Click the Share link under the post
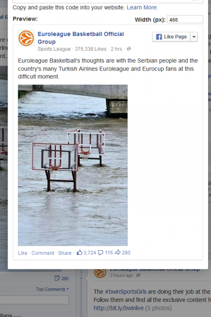 (x=65, y=253)
